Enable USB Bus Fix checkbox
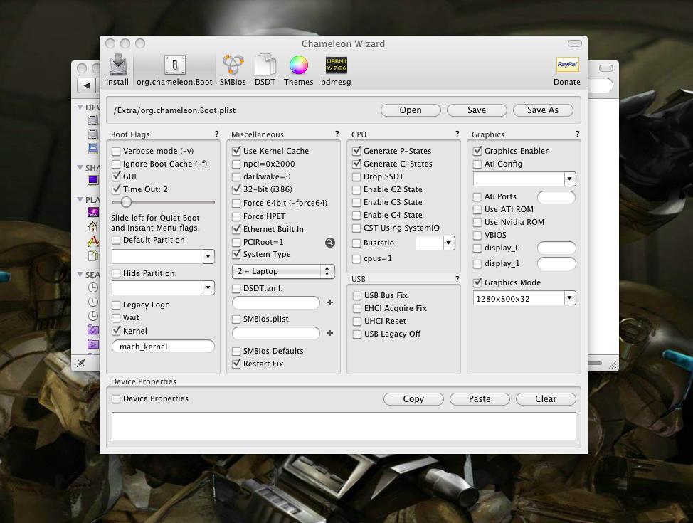Viewport: 693px width, 523px height. coord(357,295)
